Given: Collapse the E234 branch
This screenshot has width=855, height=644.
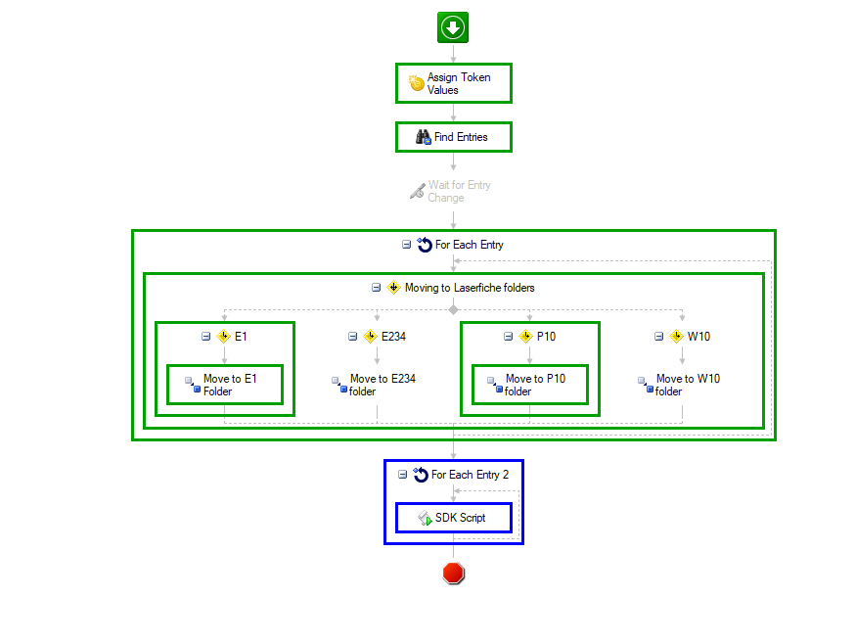Looking at the screenshot, I should 353,336.
